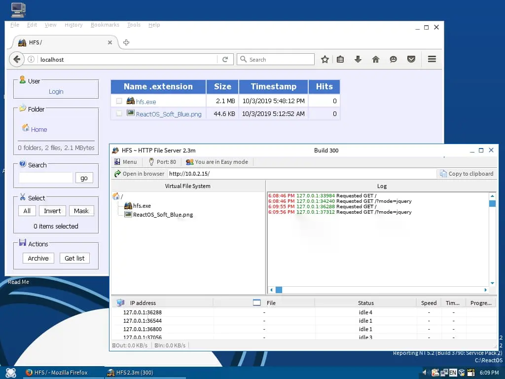Viewport: 505px width, 379px height.
Task: Click inside the HFS search input field
Action: (45, 177)
